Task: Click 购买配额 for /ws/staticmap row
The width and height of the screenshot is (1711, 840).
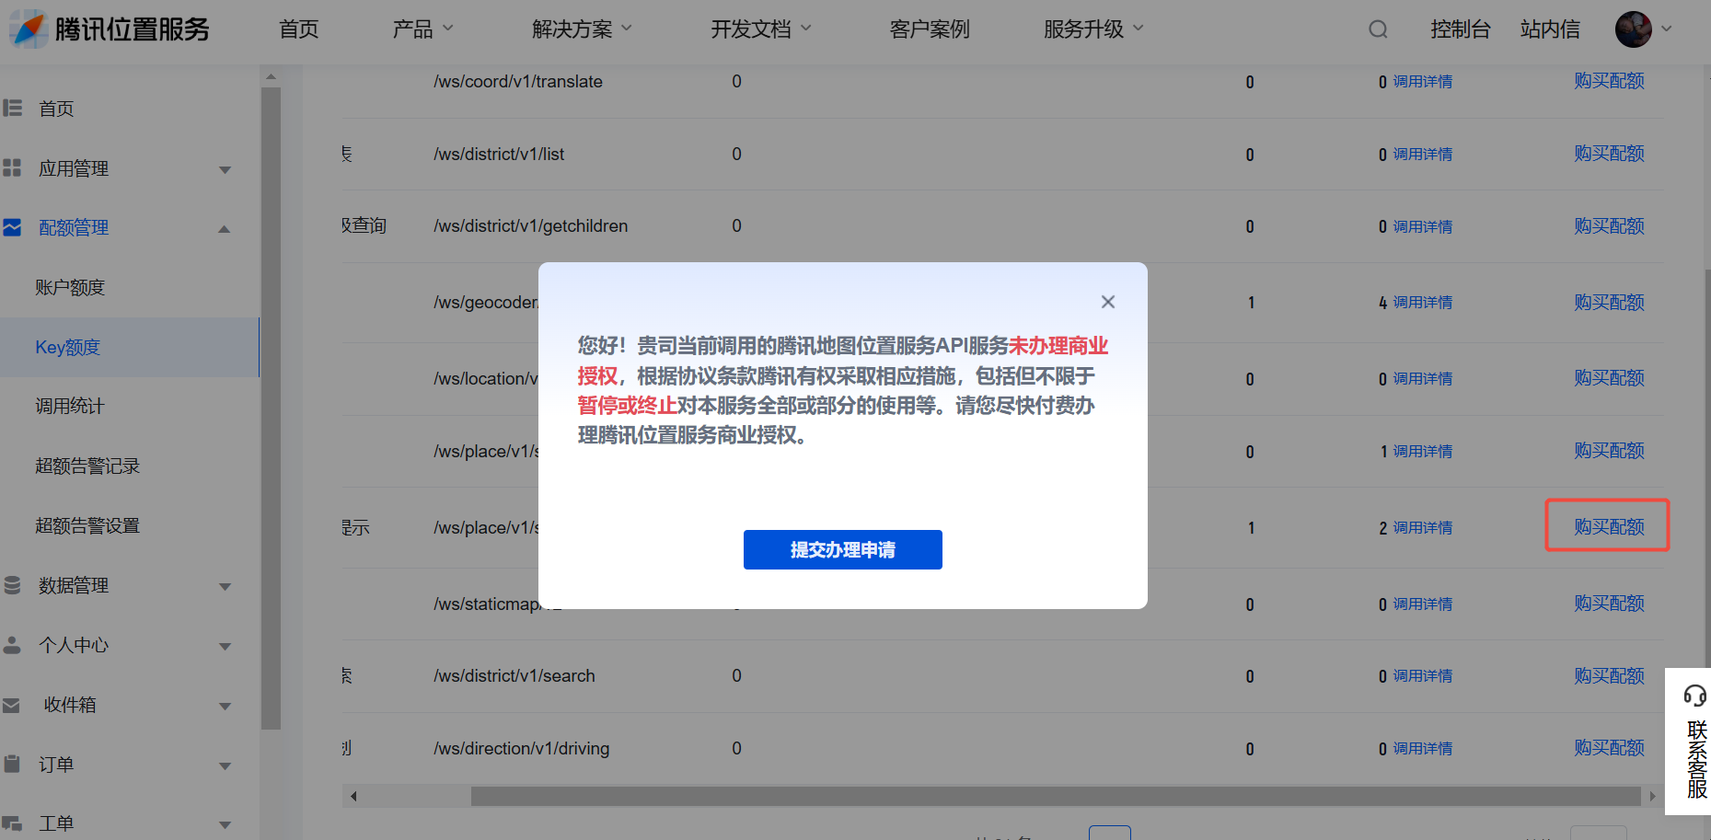Action: 1609,604
